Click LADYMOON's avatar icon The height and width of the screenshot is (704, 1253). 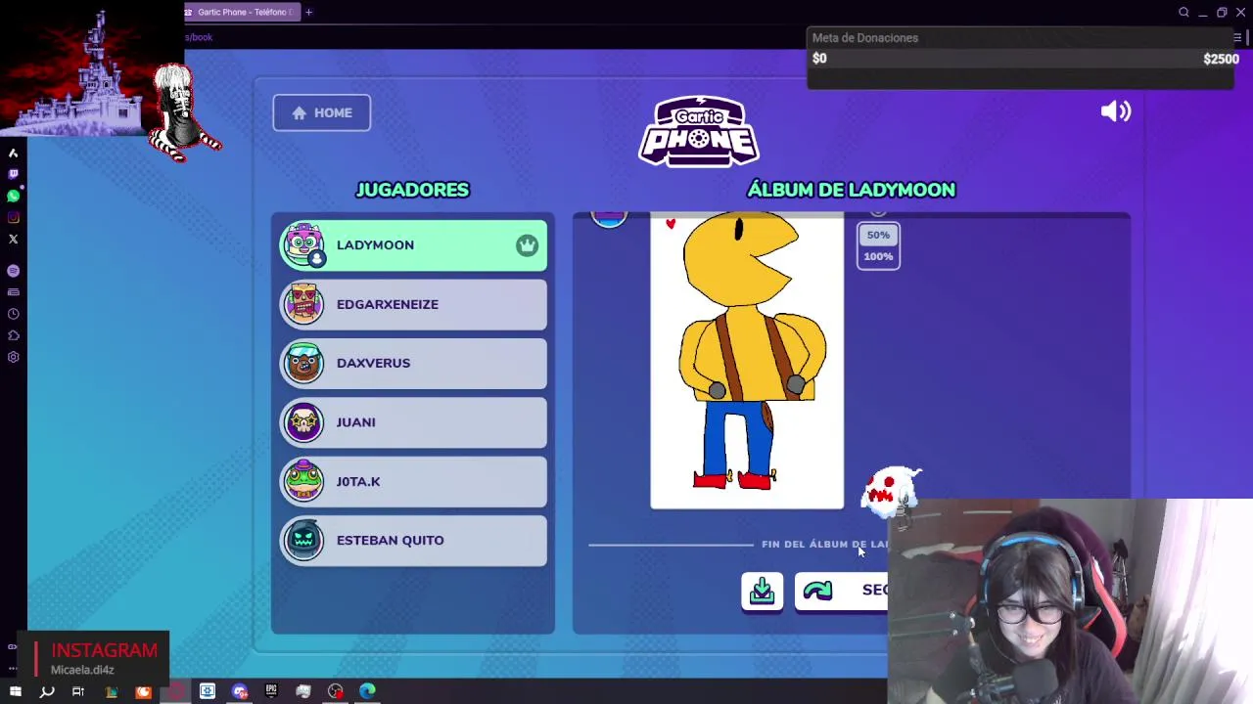pos(303,244)
